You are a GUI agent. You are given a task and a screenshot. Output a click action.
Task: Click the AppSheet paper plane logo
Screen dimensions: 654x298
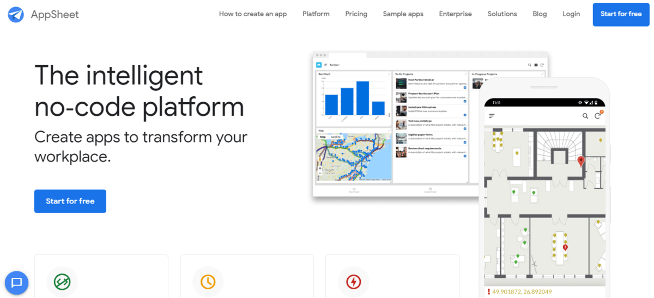click(x=16, y=15)
